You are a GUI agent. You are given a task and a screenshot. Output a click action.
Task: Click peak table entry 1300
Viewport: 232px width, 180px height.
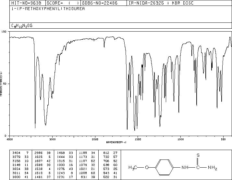coord(61,165)
